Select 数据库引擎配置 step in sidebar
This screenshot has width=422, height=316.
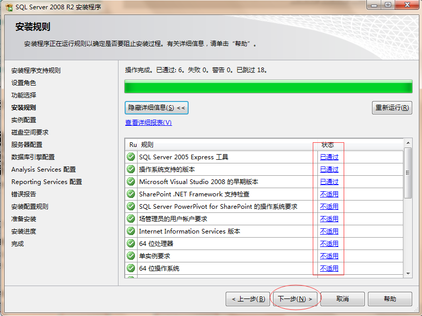tap(33, 157)
